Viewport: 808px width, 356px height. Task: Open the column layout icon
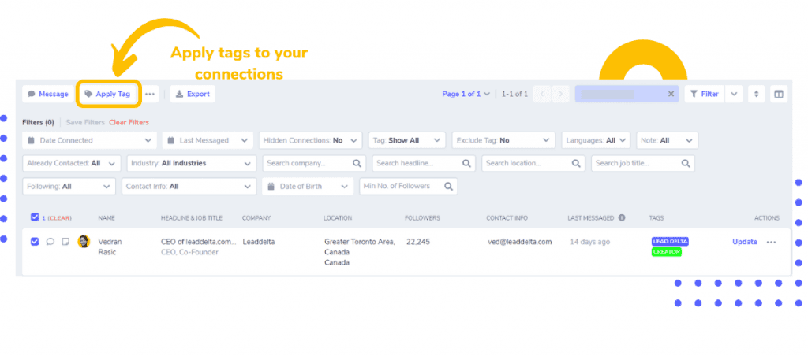tap(779, 95)
